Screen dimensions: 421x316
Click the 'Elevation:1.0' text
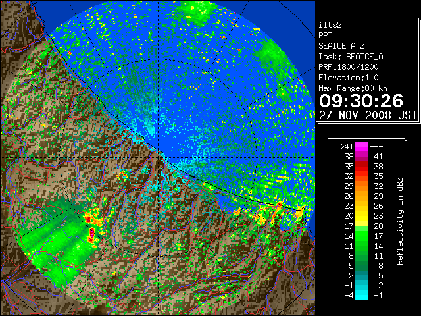[x=349, y=78]
